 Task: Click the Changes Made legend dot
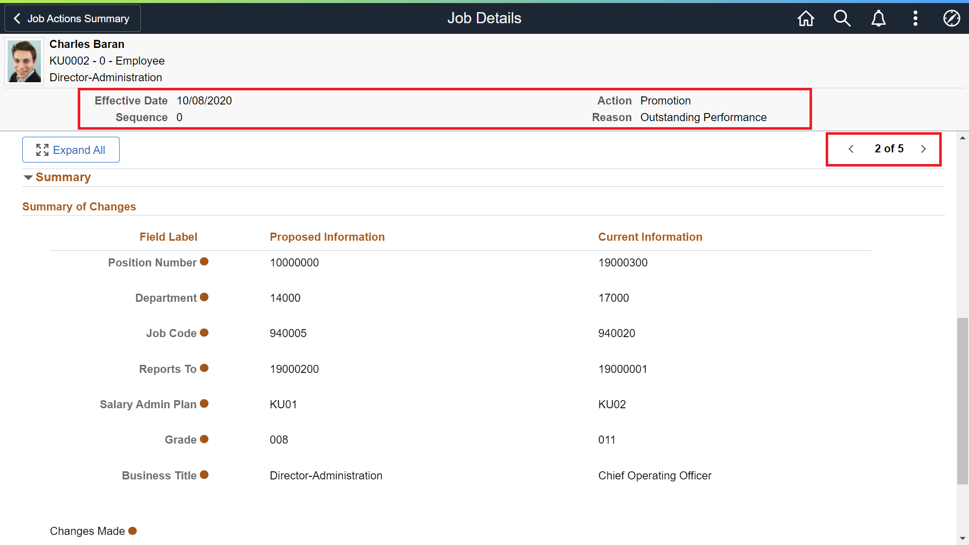tap(132, 531)
